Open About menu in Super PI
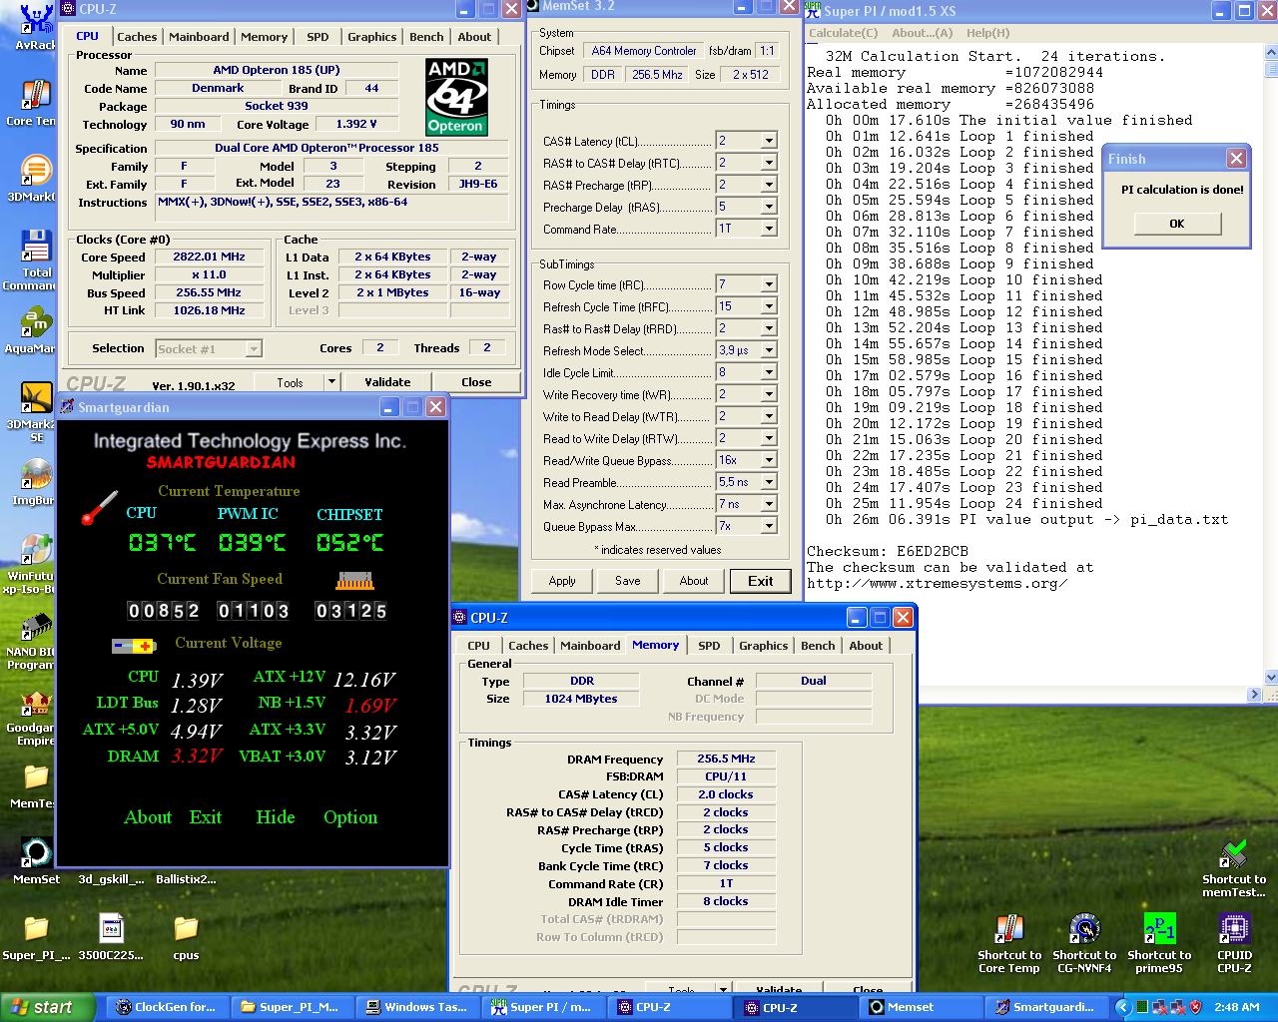The image size is (1278, 1022). 923,33
